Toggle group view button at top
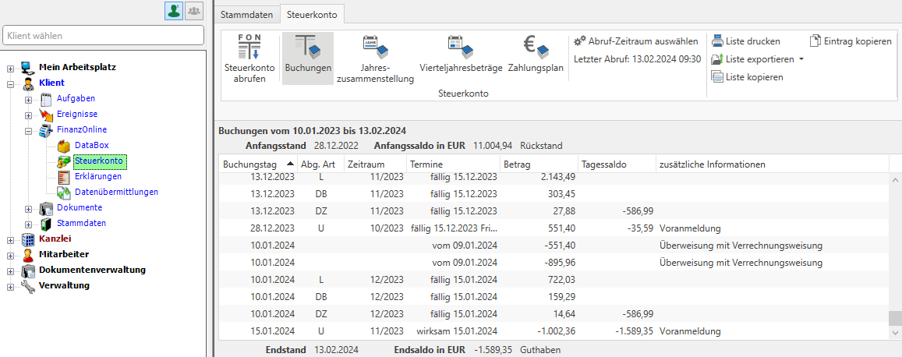 coord(193,11)
